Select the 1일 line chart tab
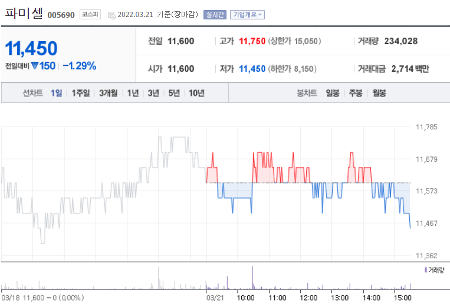This screenshot has width=450, height=307. click(x=56, y=93)
